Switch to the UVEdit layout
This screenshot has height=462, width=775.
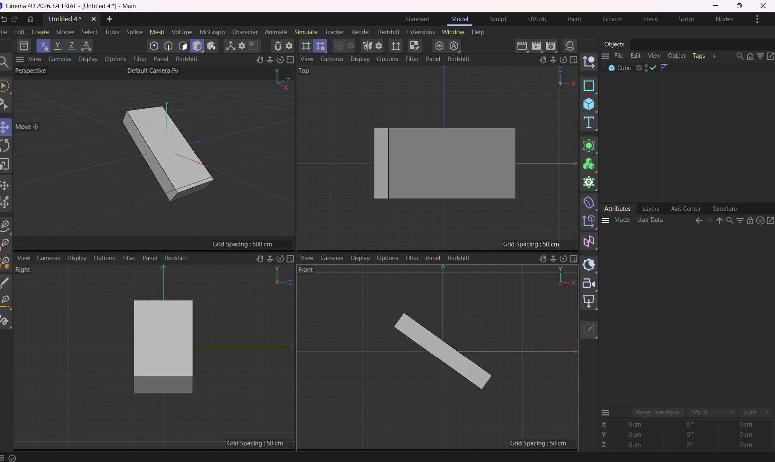pyautogui.click(x=537, y=19)
